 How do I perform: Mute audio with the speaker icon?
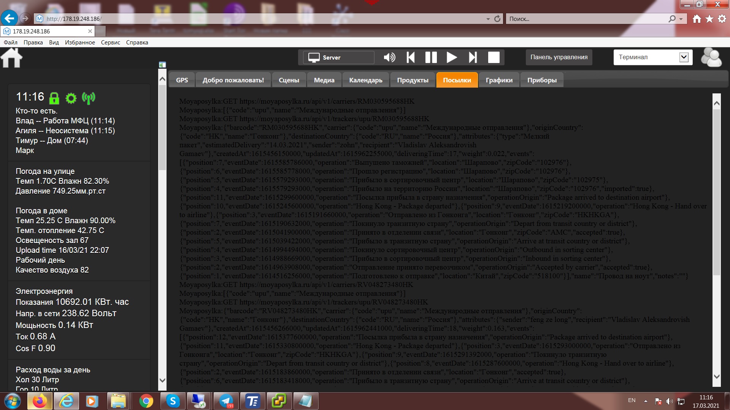(x=389, y=57)
